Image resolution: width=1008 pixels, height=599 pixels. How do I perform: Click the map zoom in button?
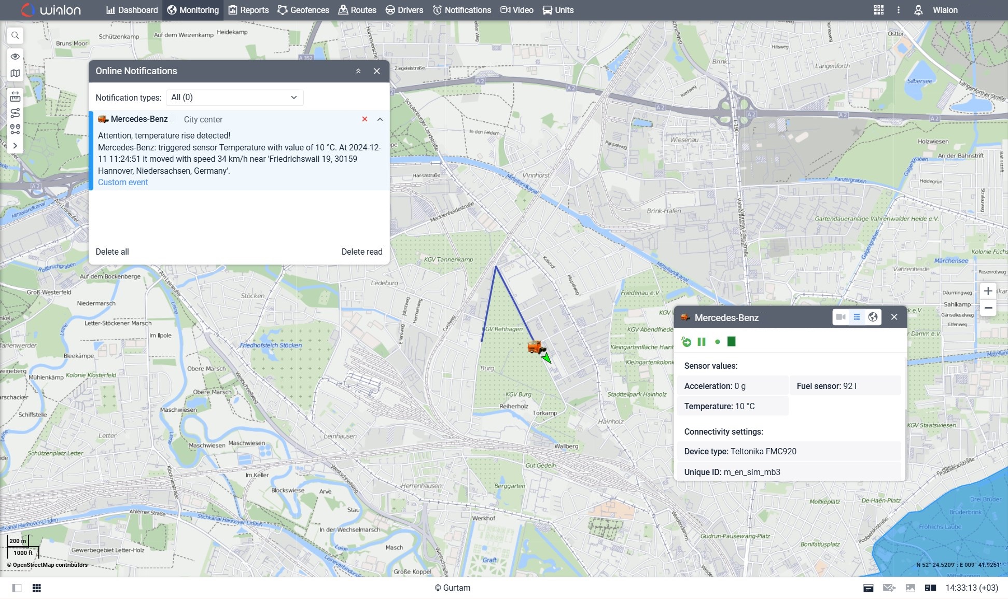(987, 291)
